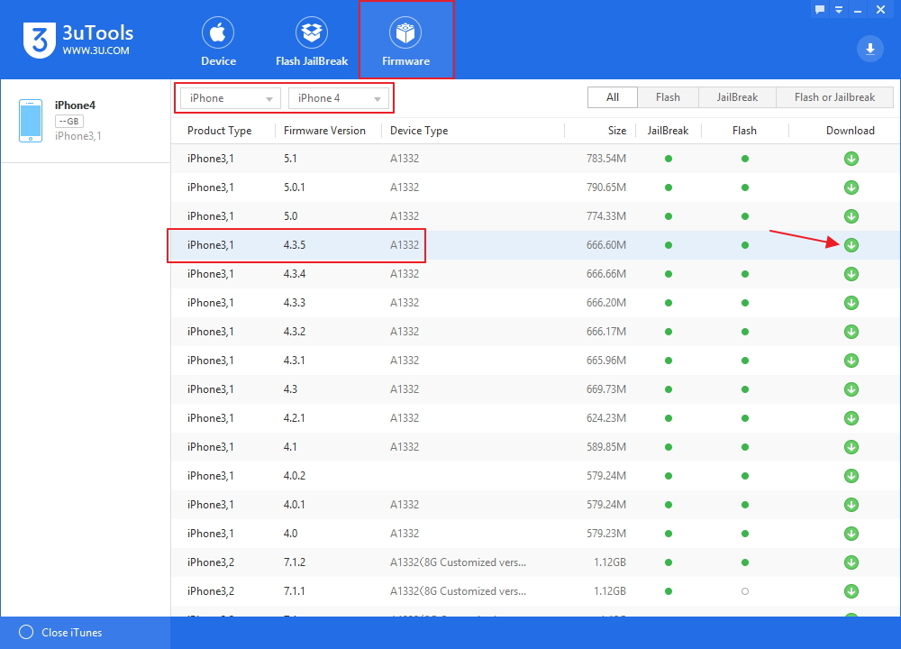Download firmware 4.0.2 for iPhone3,1

pos(851,476)
